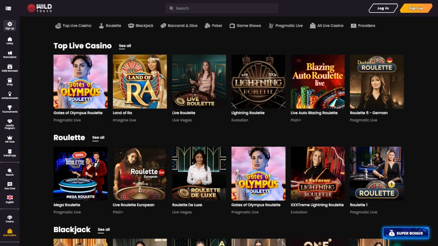
Task: Click Install App in sidebar
Action: tap(10, 153)
